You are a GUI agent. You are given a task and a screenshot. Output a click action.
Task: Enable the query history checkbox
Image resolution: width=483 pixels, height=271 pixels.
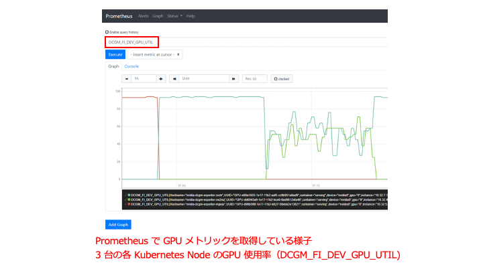(107, 32)
